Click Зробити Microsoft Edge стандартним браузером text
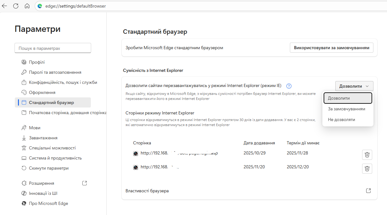This screenshot has width=387, height=215. click(x=174, y=48)
